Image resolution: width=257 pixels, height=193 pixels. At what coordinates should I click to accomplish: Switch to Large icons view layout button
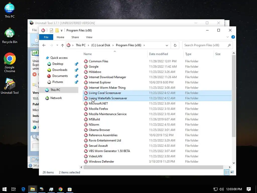[232, 172]
